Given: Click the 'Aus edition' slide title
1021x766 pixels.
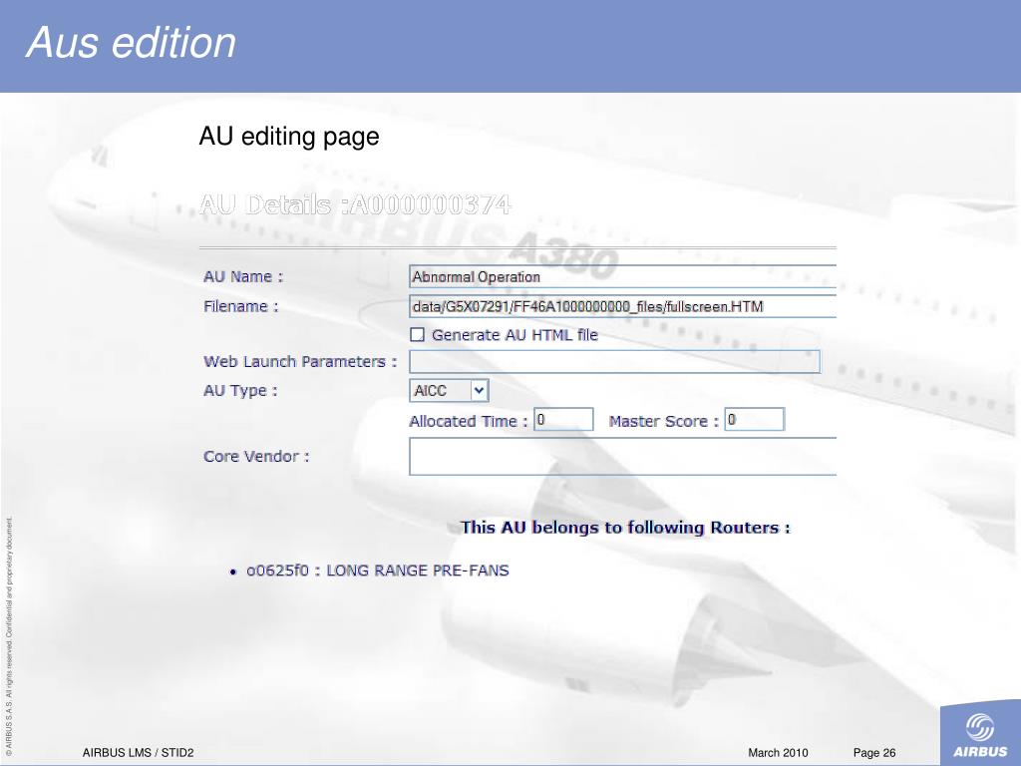Looking at the screenshot, I should click(131, 43).
